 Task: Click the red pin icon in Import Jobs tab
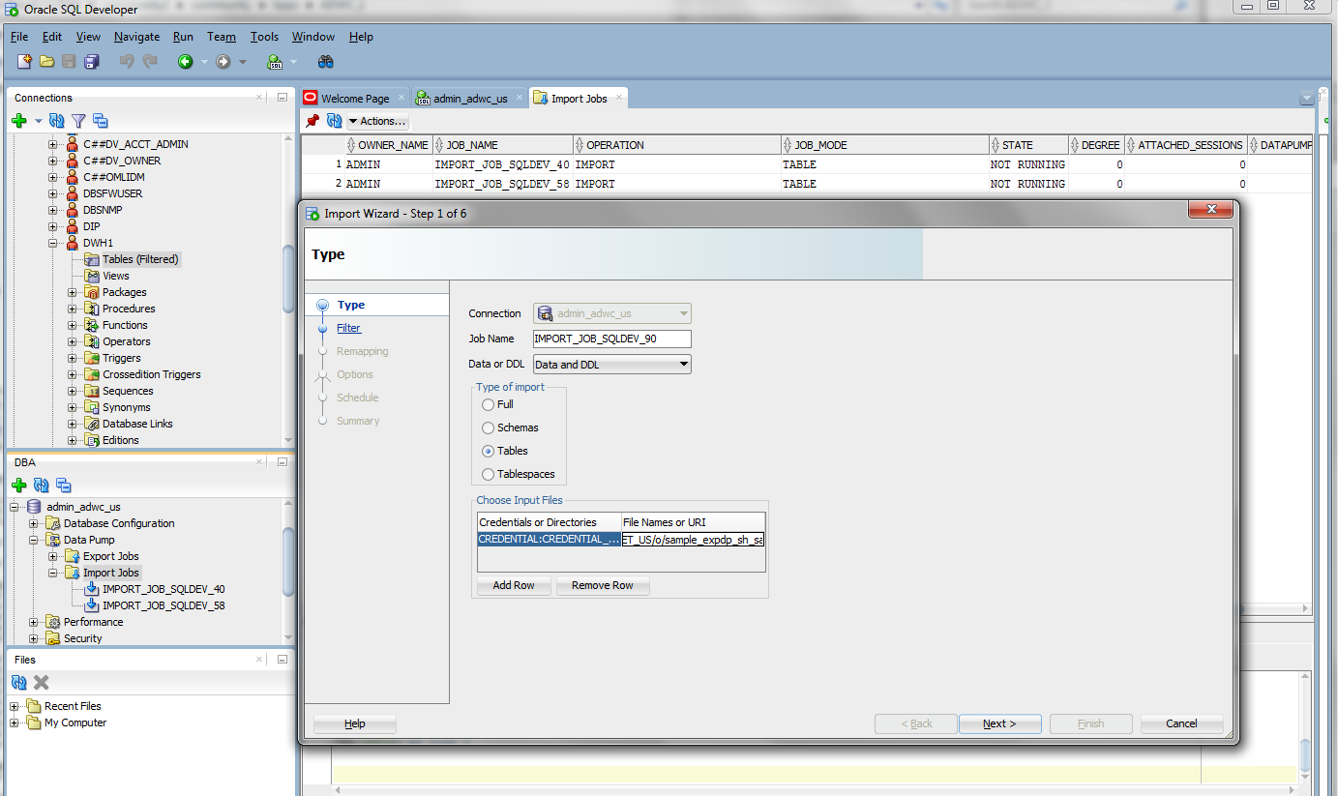pyautogui.click(x=312, y=121)
